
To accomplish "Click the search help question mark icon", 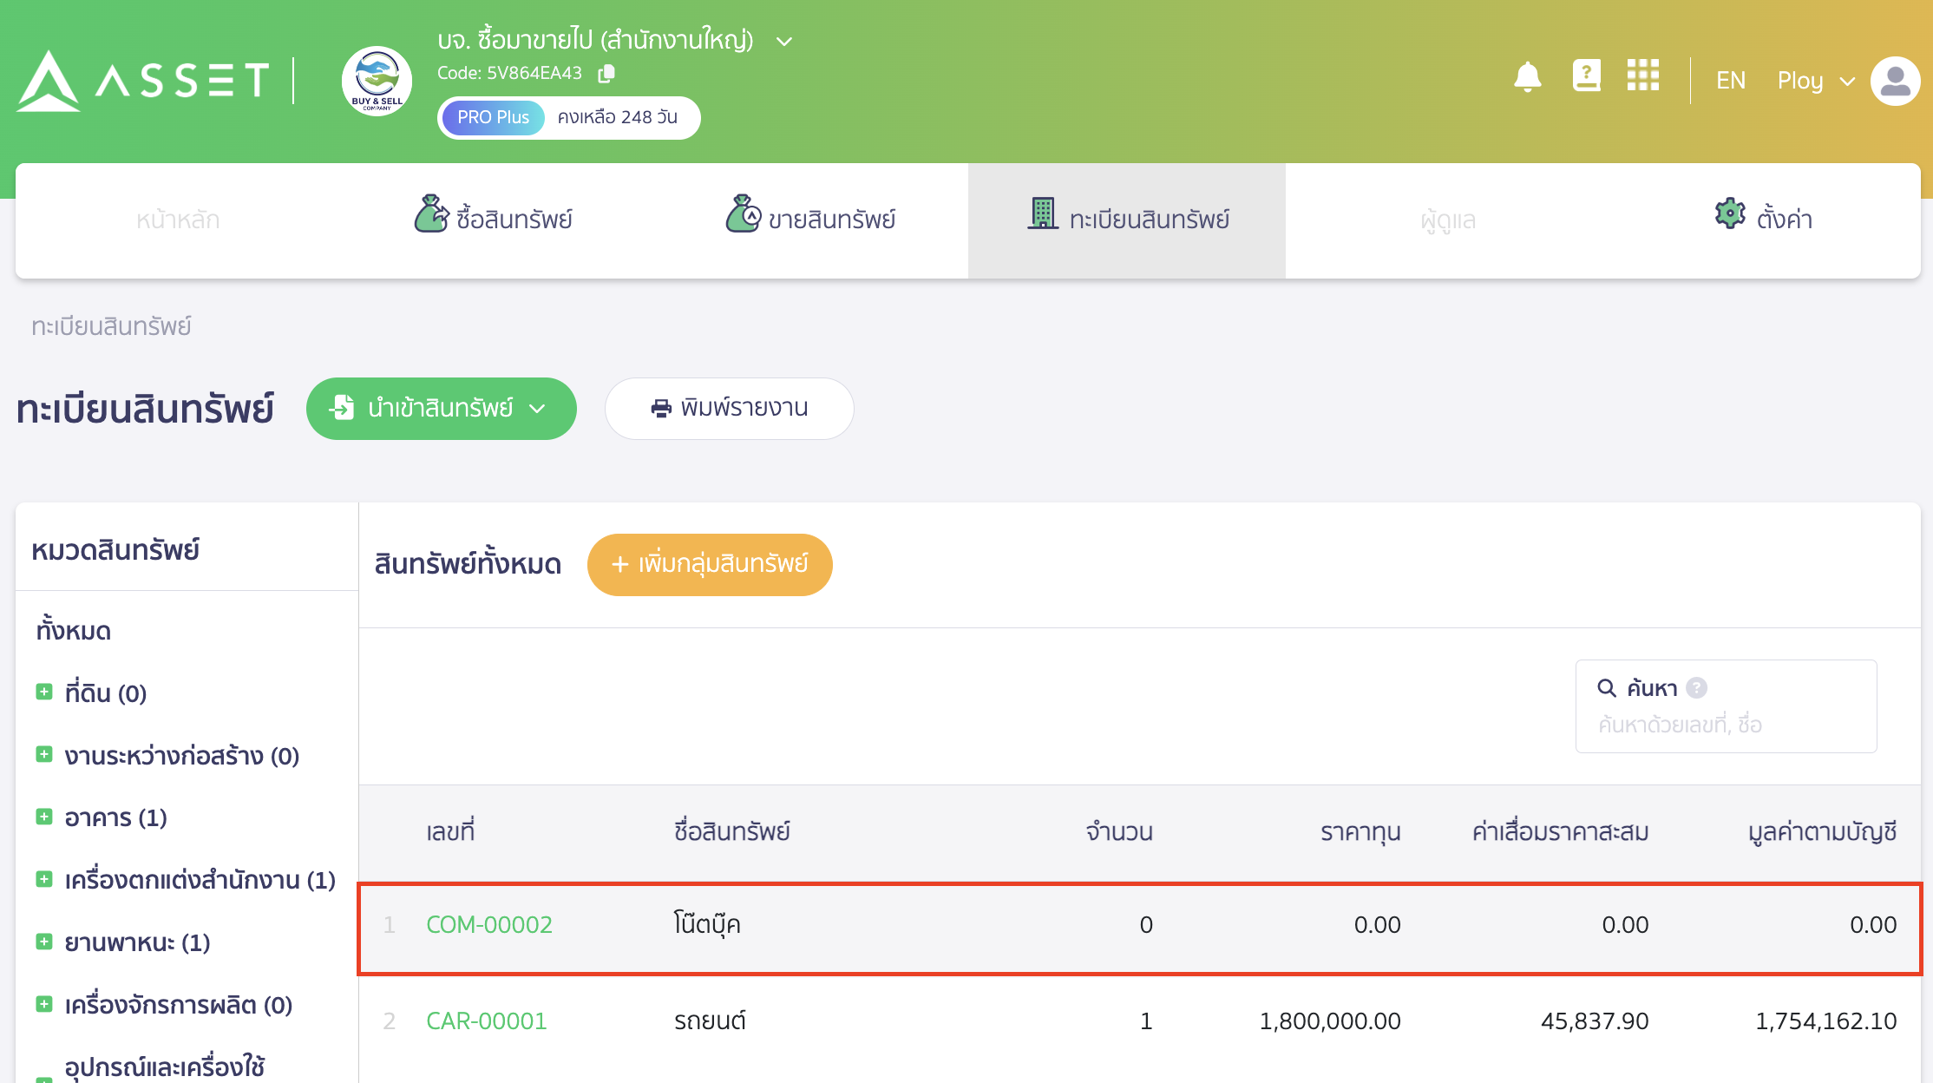I will (1696, 688).
